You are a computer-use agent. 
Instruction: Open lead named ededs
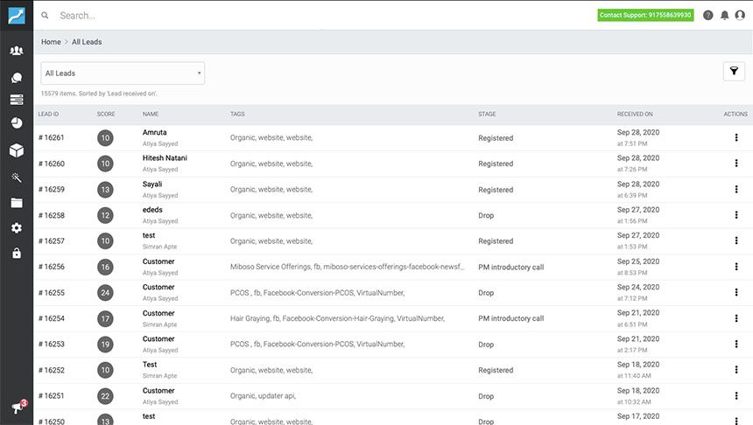coord(152,210)
